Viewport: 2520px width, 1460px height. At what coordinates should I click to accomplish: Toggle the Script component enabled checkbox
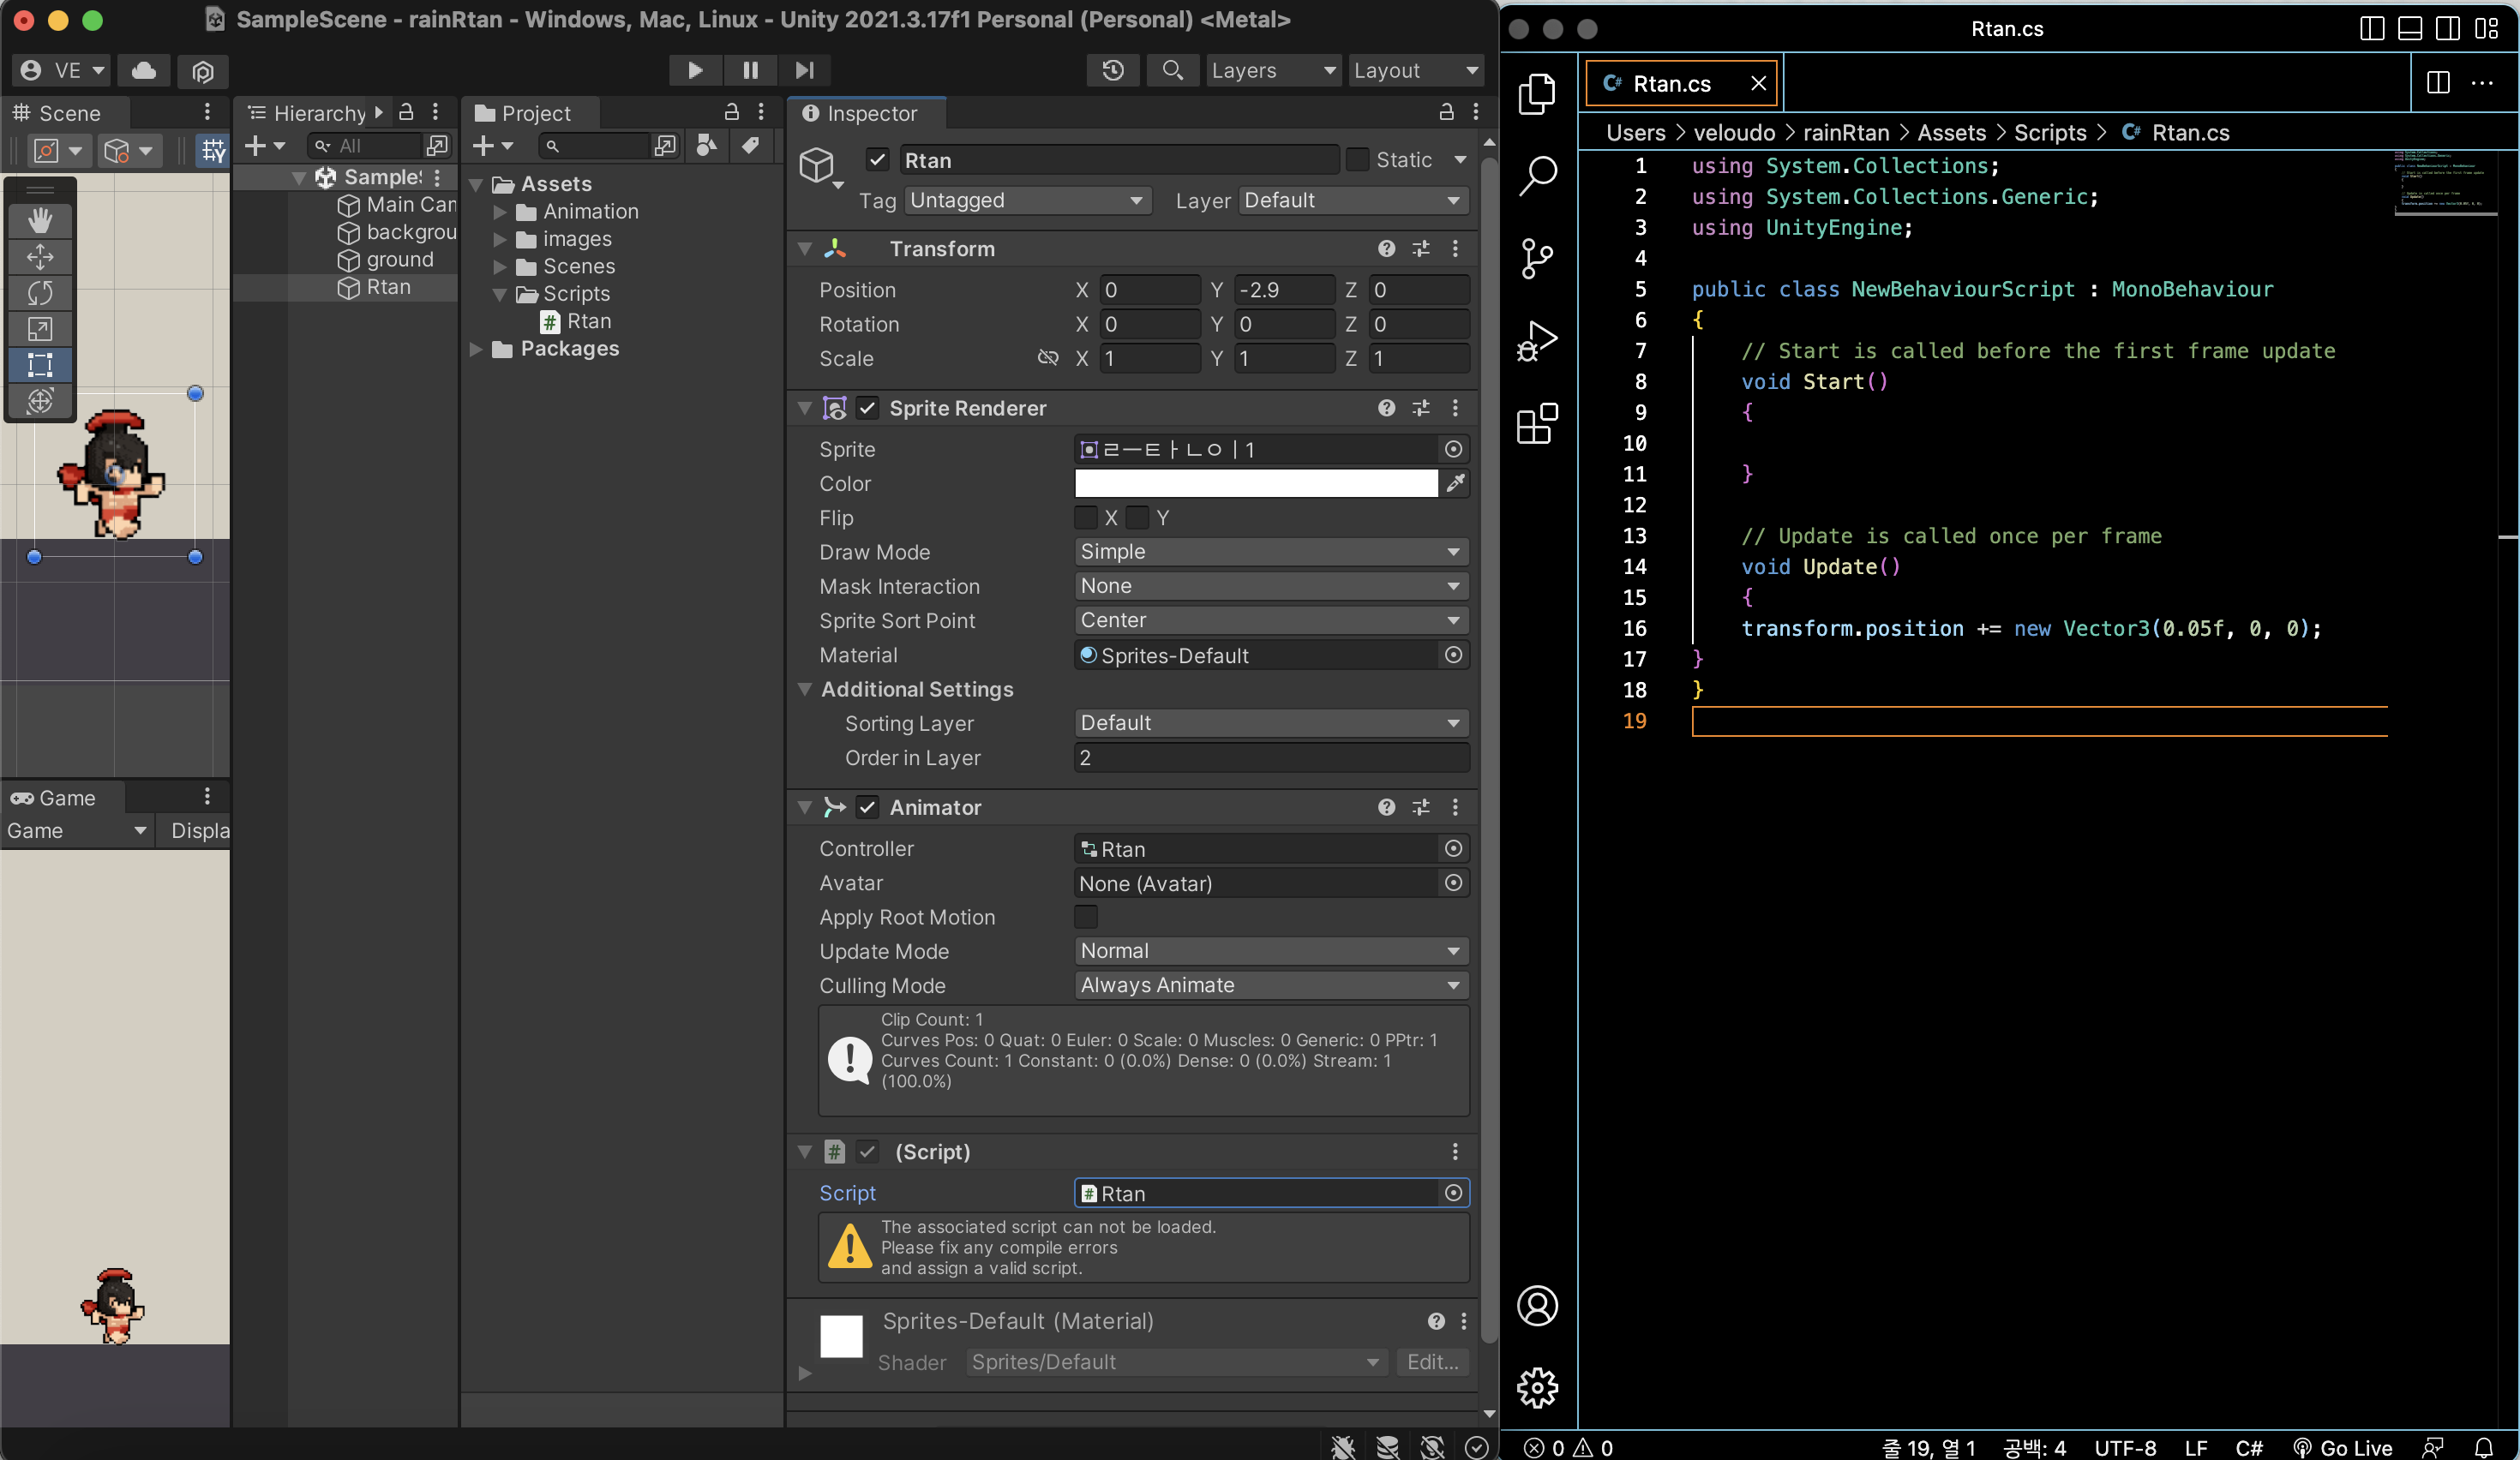[867, 1152]
